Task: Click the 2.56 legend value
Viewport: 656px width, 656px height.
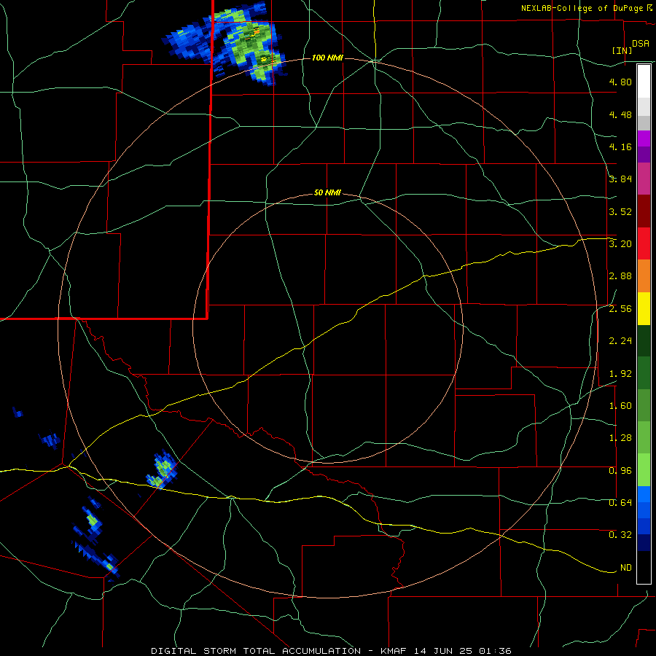Action: point(620,309)
